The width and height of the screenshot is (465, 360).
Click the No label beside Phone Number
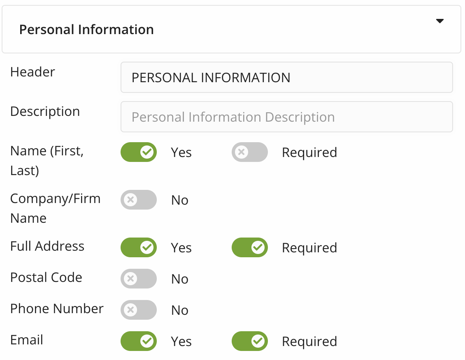180,310
